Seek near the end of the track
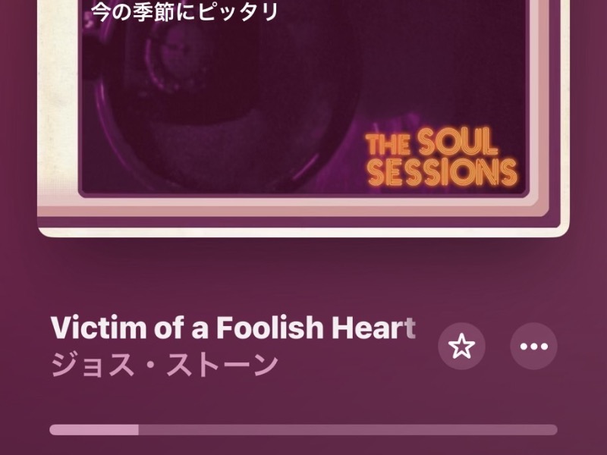607x455 pixels. pyautogui.click(x=548, y=430)
